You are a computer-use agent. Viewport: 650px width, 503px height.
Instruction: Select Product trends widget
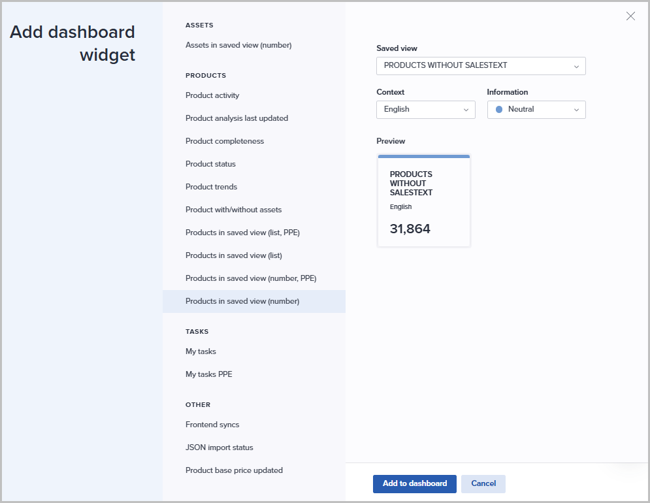(211, 187)
